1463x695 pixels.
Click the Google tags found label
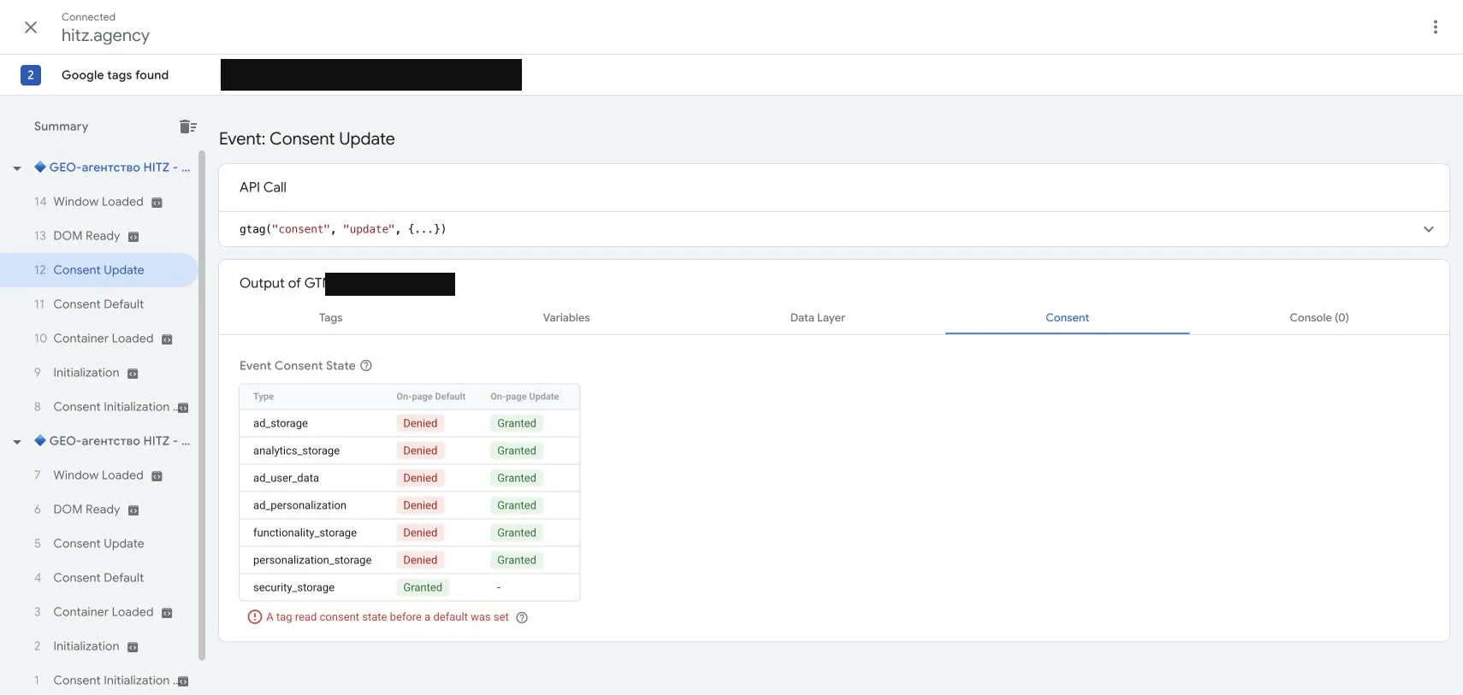point(115,75)
